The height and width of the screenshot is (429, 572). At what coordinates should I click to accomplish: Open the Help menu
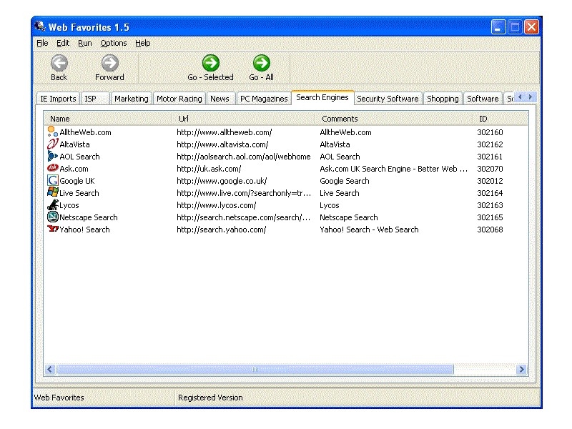(x=142, y=43)
